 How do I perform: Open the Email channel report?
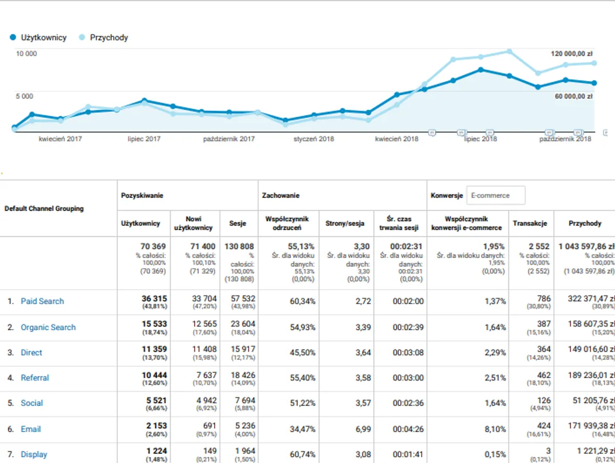pyautogui.click(x=30, y=429)
